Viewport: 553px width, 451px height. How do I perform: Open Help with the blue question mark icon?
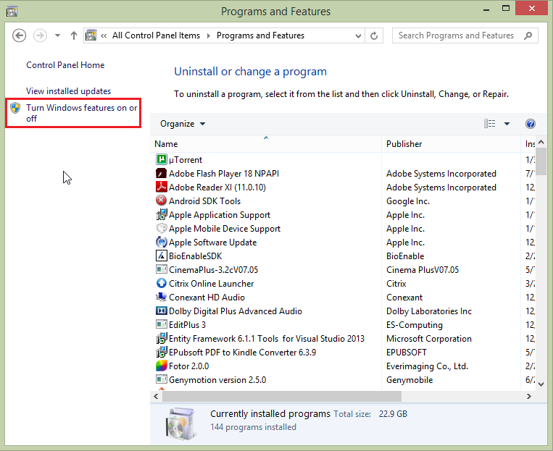tap(530, 124)
